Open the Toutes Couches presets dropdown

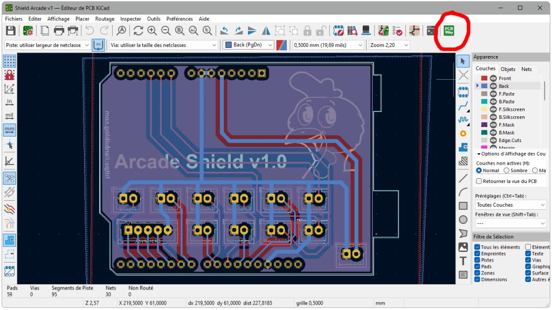click(x=510, y=205)
